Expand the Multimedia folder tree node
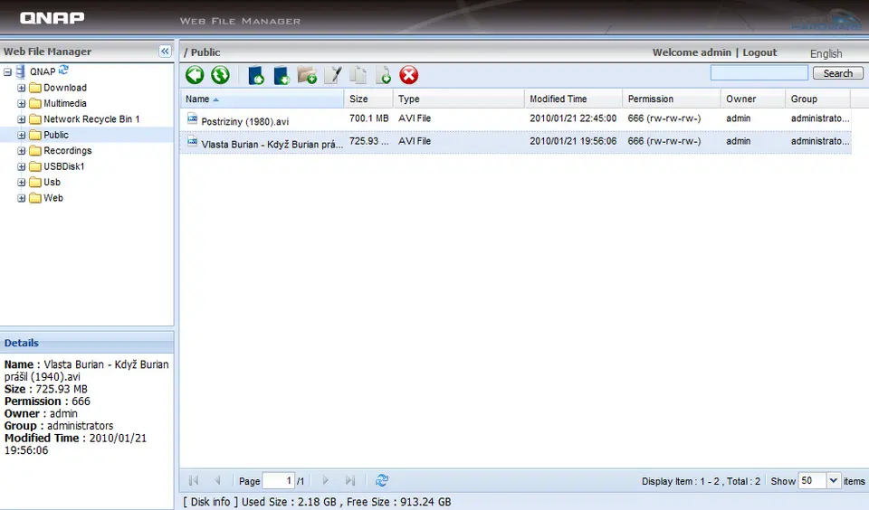 (22, 104)
